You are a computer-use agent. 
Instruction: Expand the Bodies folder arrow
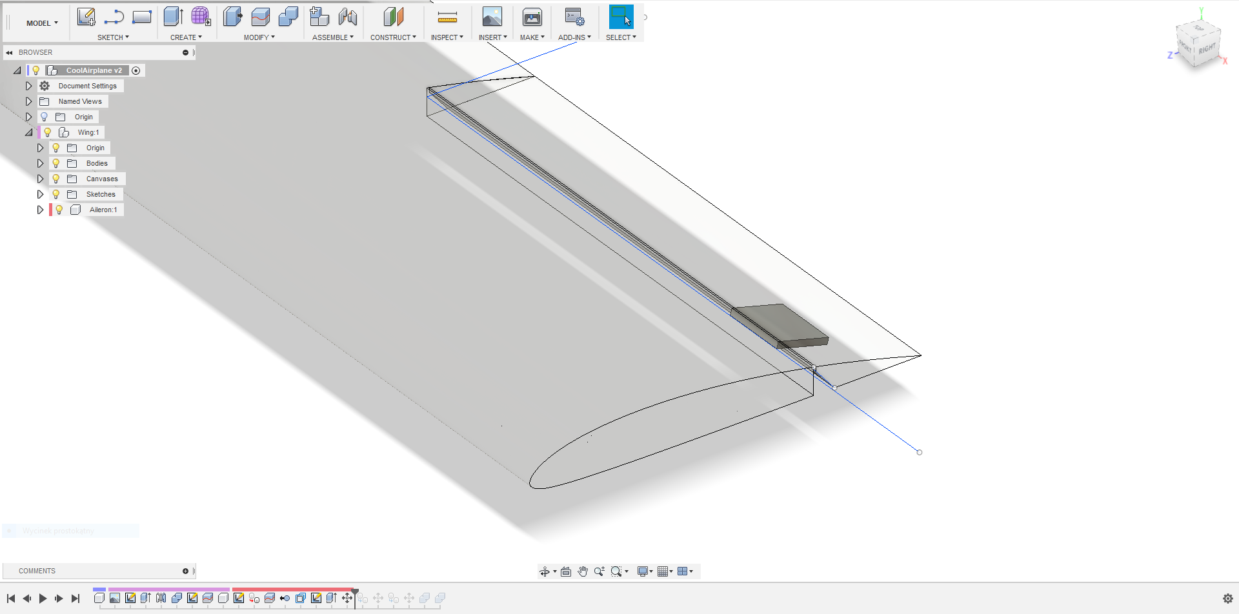coord(40,163)
